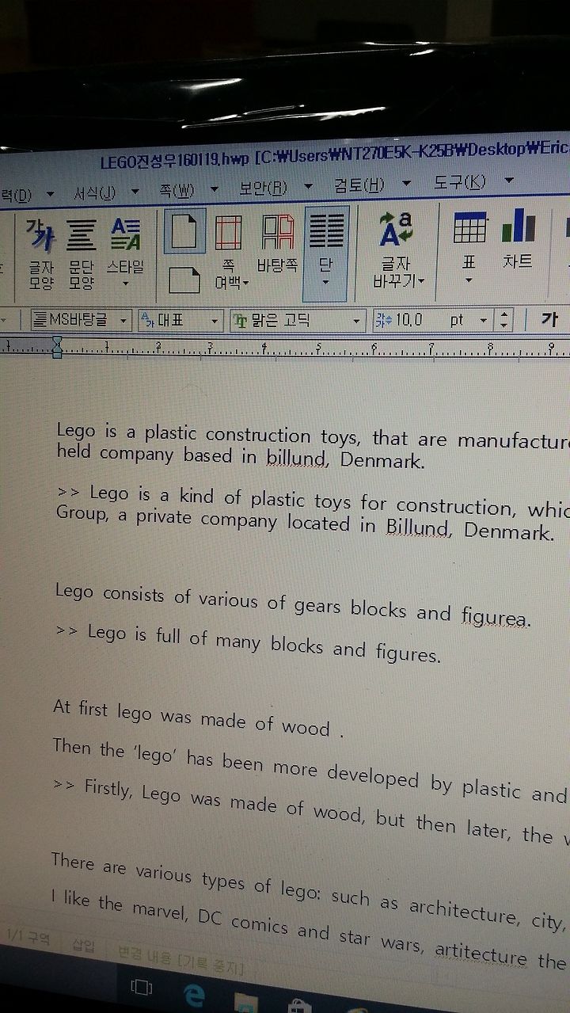Expand the arrow next to 보안(R)

point(308,187)
